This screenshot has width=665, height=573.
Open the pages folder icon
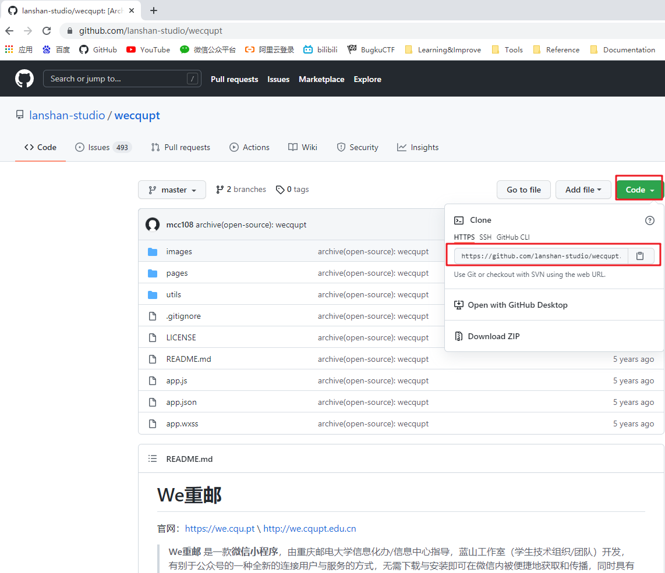[x=153, y=273]
